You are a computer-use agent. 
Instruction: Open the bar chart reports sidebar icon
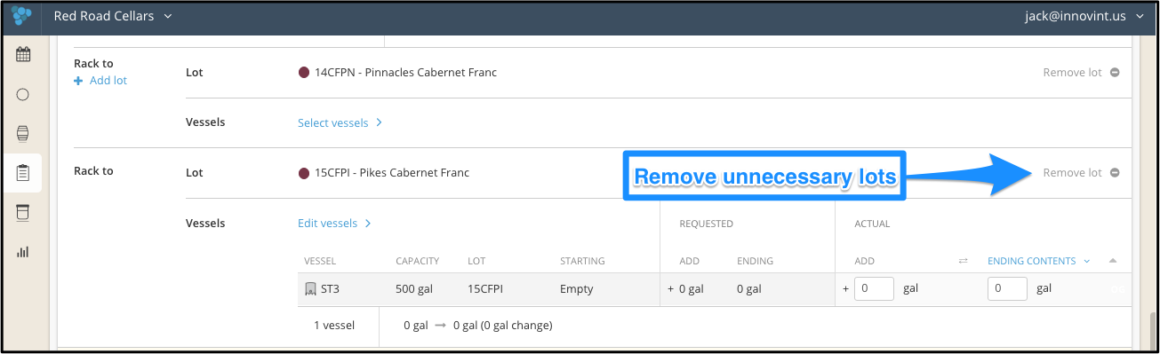23,252
